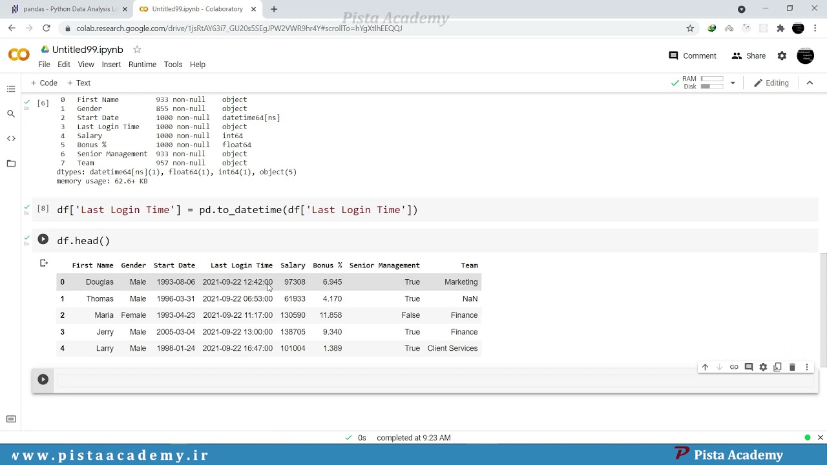Open the find and replace search icon

[11, 114]
